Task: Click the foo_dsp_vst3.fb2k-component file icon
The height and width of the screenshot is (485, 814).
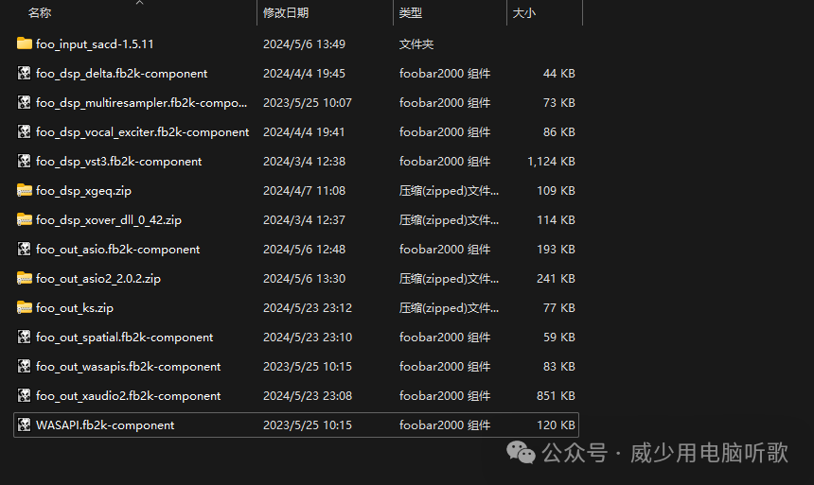Action: 25,161
